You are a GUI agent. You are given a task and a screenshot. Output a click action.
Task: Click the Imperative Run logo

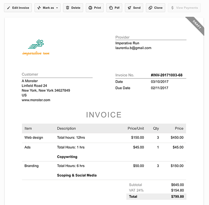(36, 47)
